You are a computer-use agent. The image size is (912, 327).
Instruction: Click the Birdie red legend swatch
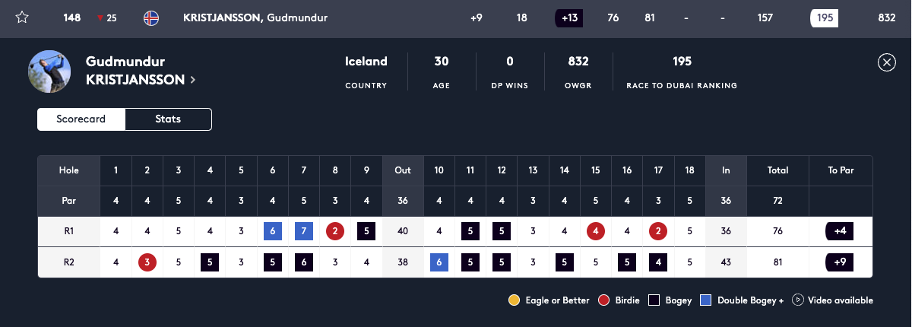point(605,300)
